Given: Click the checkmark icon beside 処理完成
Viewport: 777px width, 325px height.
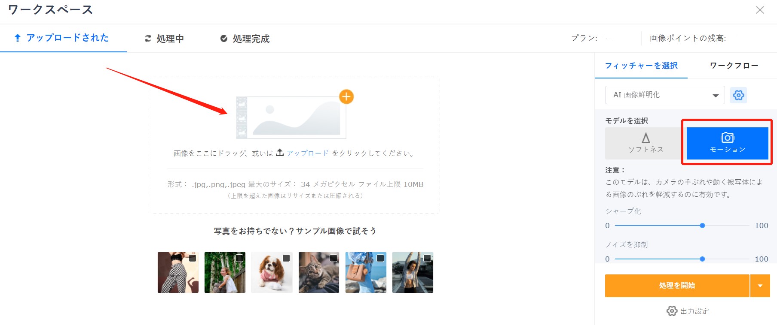Looking at the screenshot, I should pyautogui.click(x=224, y=39).
